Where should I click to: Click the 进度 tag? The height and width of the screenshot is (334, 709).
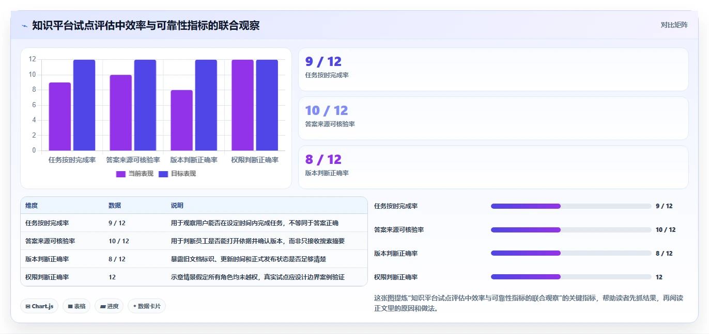coord(109,306)
